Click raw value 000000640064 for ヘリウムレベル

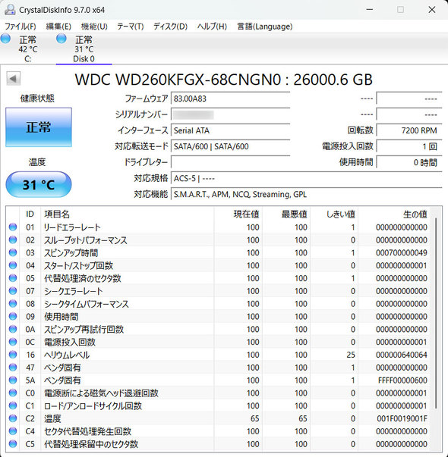click(402, 355)
